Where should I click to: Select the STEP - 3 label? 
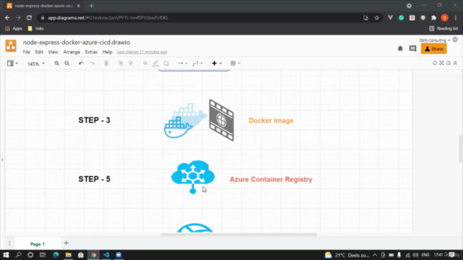click(94, 121)
